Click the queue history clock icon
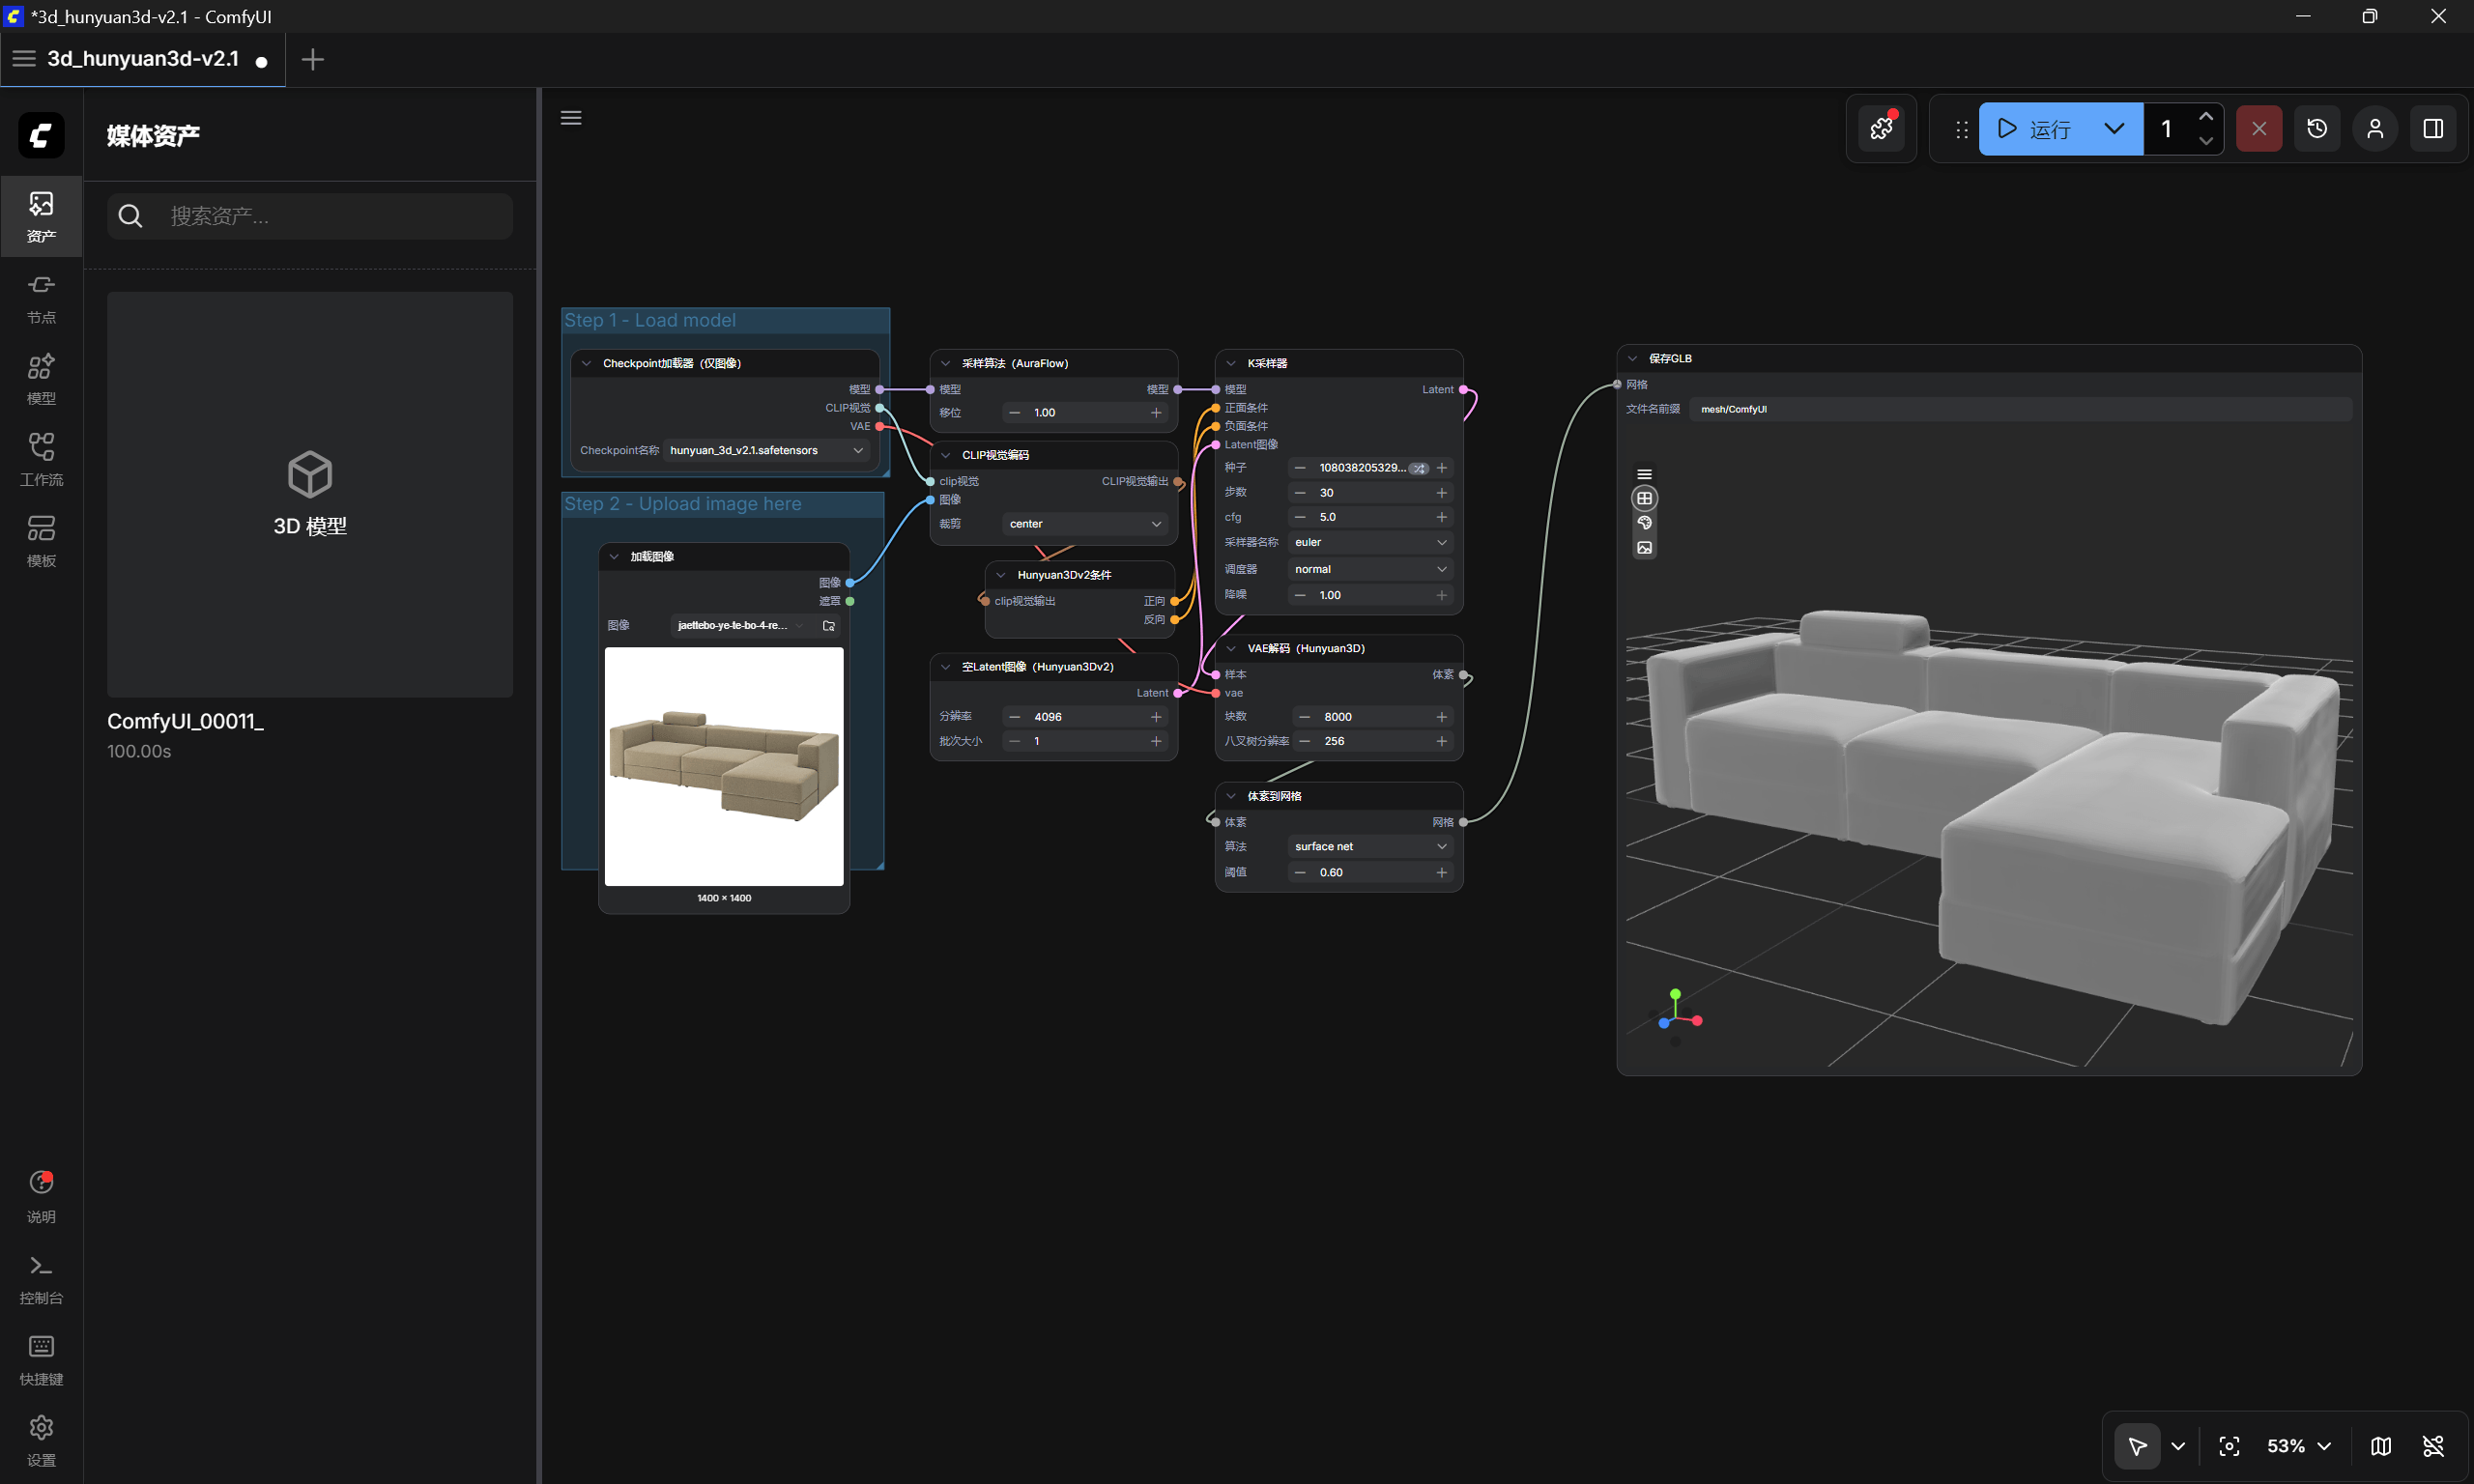Screen dimensions: 2474x1484 click(x=2317, y=129)
